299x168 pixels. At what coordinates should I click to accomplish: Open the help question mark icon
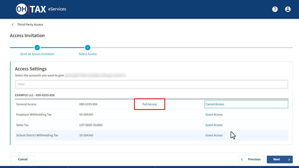(x=275, y=9)
